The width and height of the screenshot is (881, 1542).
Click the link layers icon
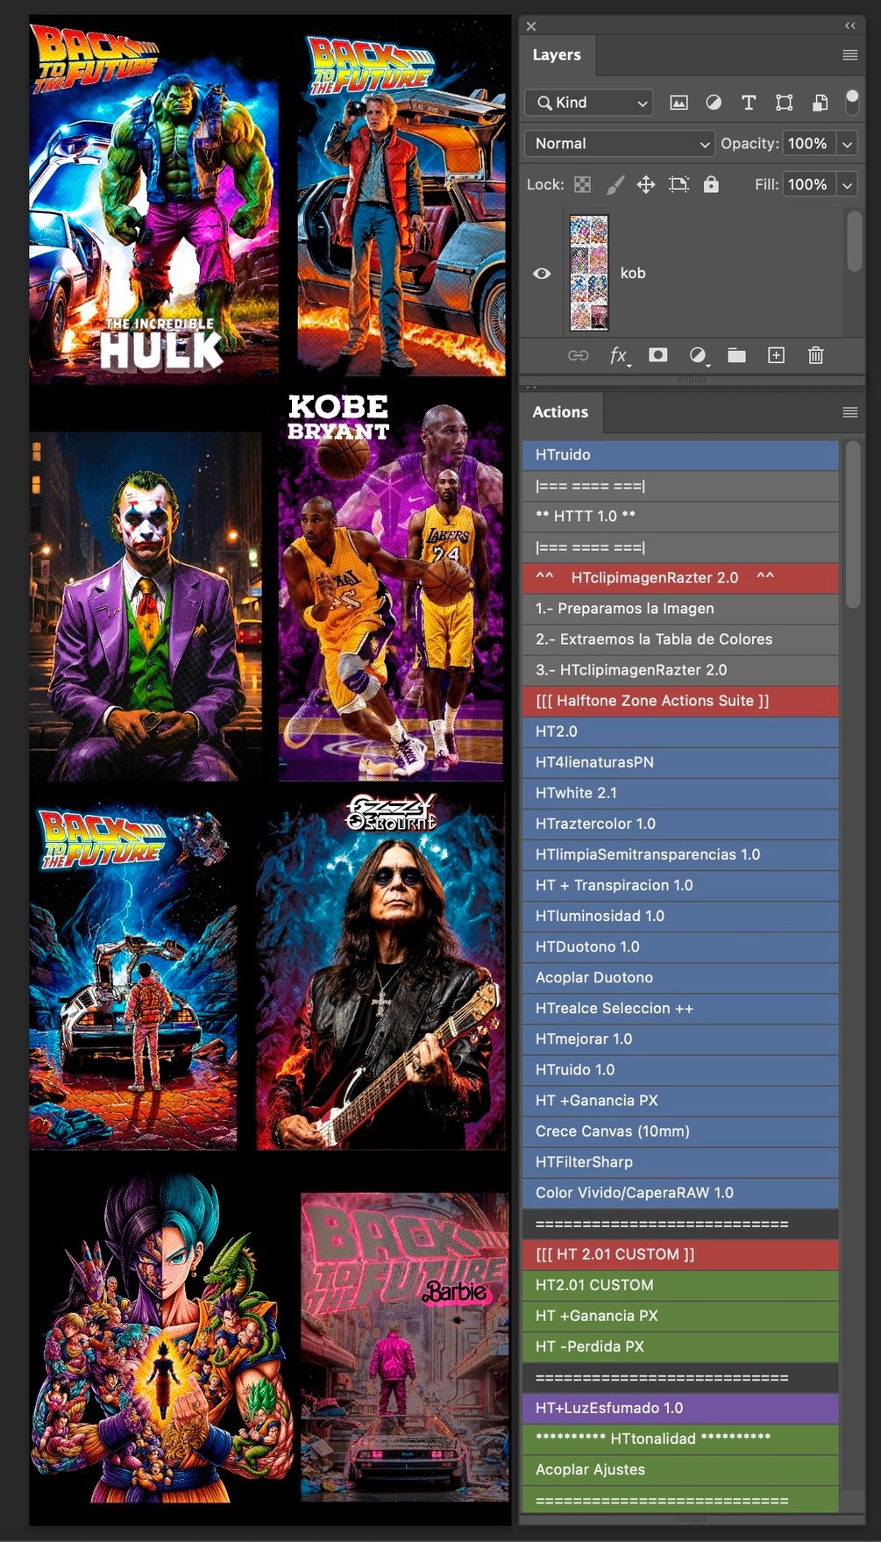pyautogui.click(x=579, y=355)
